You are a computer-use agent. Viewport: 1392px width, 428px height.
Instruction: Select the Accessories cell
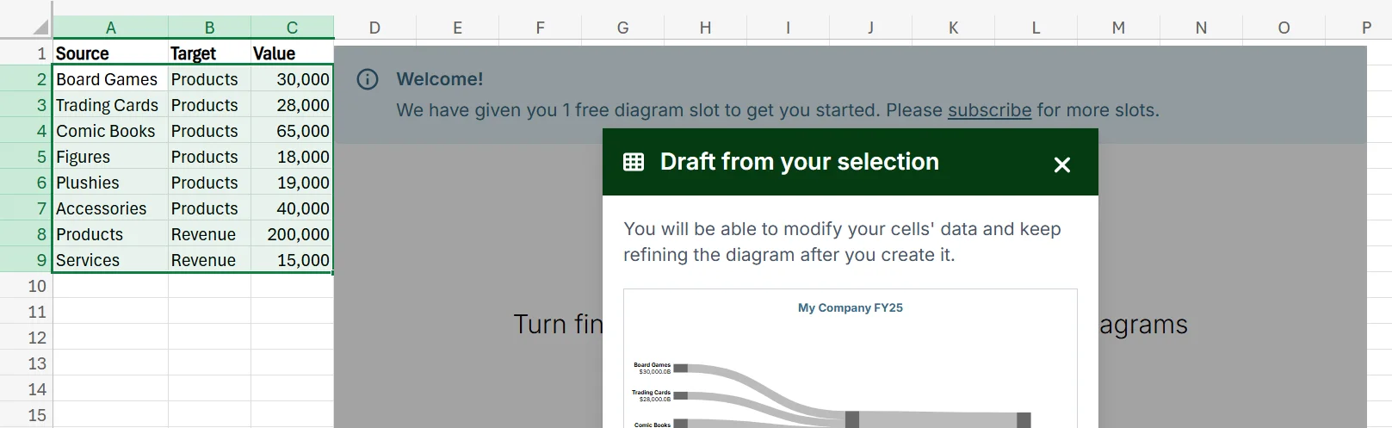click(x=110, y=208)
